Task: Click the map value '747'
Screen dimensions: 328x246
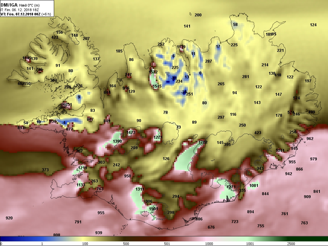Action: point(128,75)
